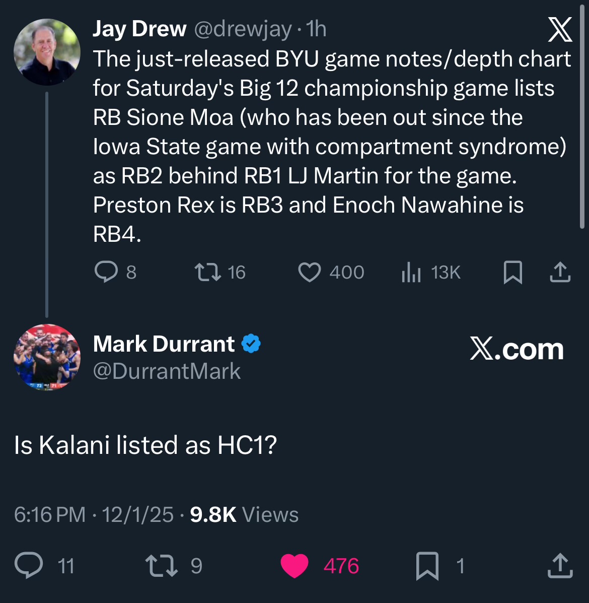Share Mark Durrant's tweet
Image resolution: width=589 pixels, height=603 pixels.
coord(560,565)
